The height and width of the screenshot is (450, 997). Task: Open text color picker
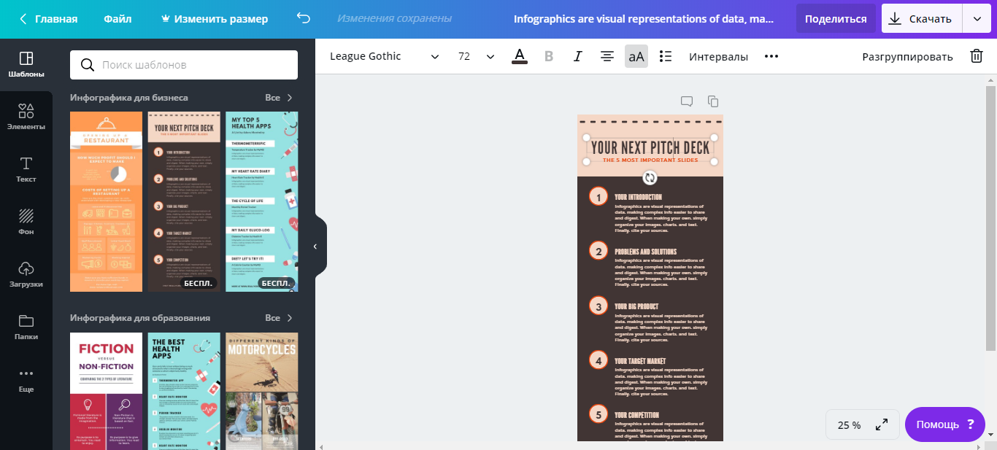[x=520, y=56]
